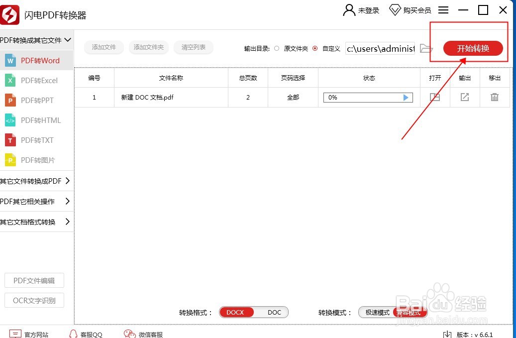Click the 微信客服 WeChat icon
The image size is (516, 338).
click(x=130, y=334)
